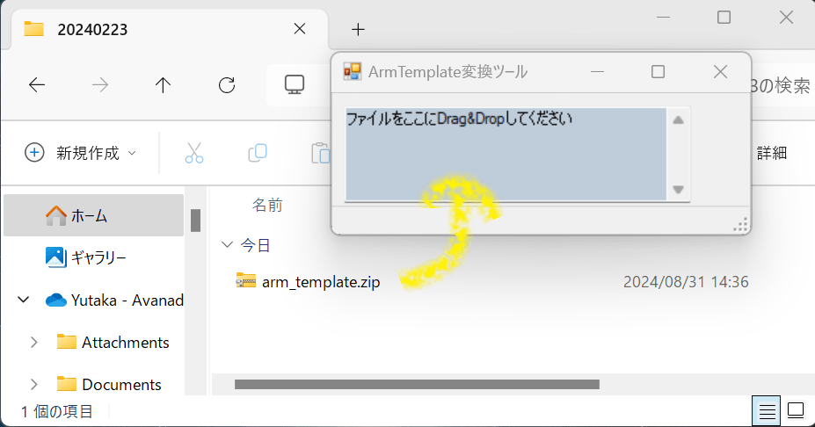The image size is (815, 427).
Task: Expand the Documents folder
Action: coord(33,385)
